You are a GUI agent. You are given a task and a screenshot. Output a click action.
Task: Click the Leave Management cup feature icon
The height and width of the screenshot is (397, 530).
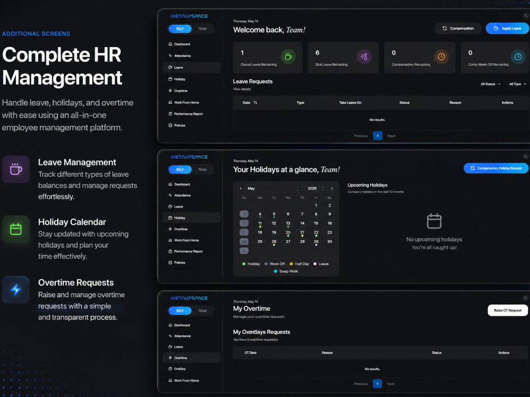(x=16, y=169)
